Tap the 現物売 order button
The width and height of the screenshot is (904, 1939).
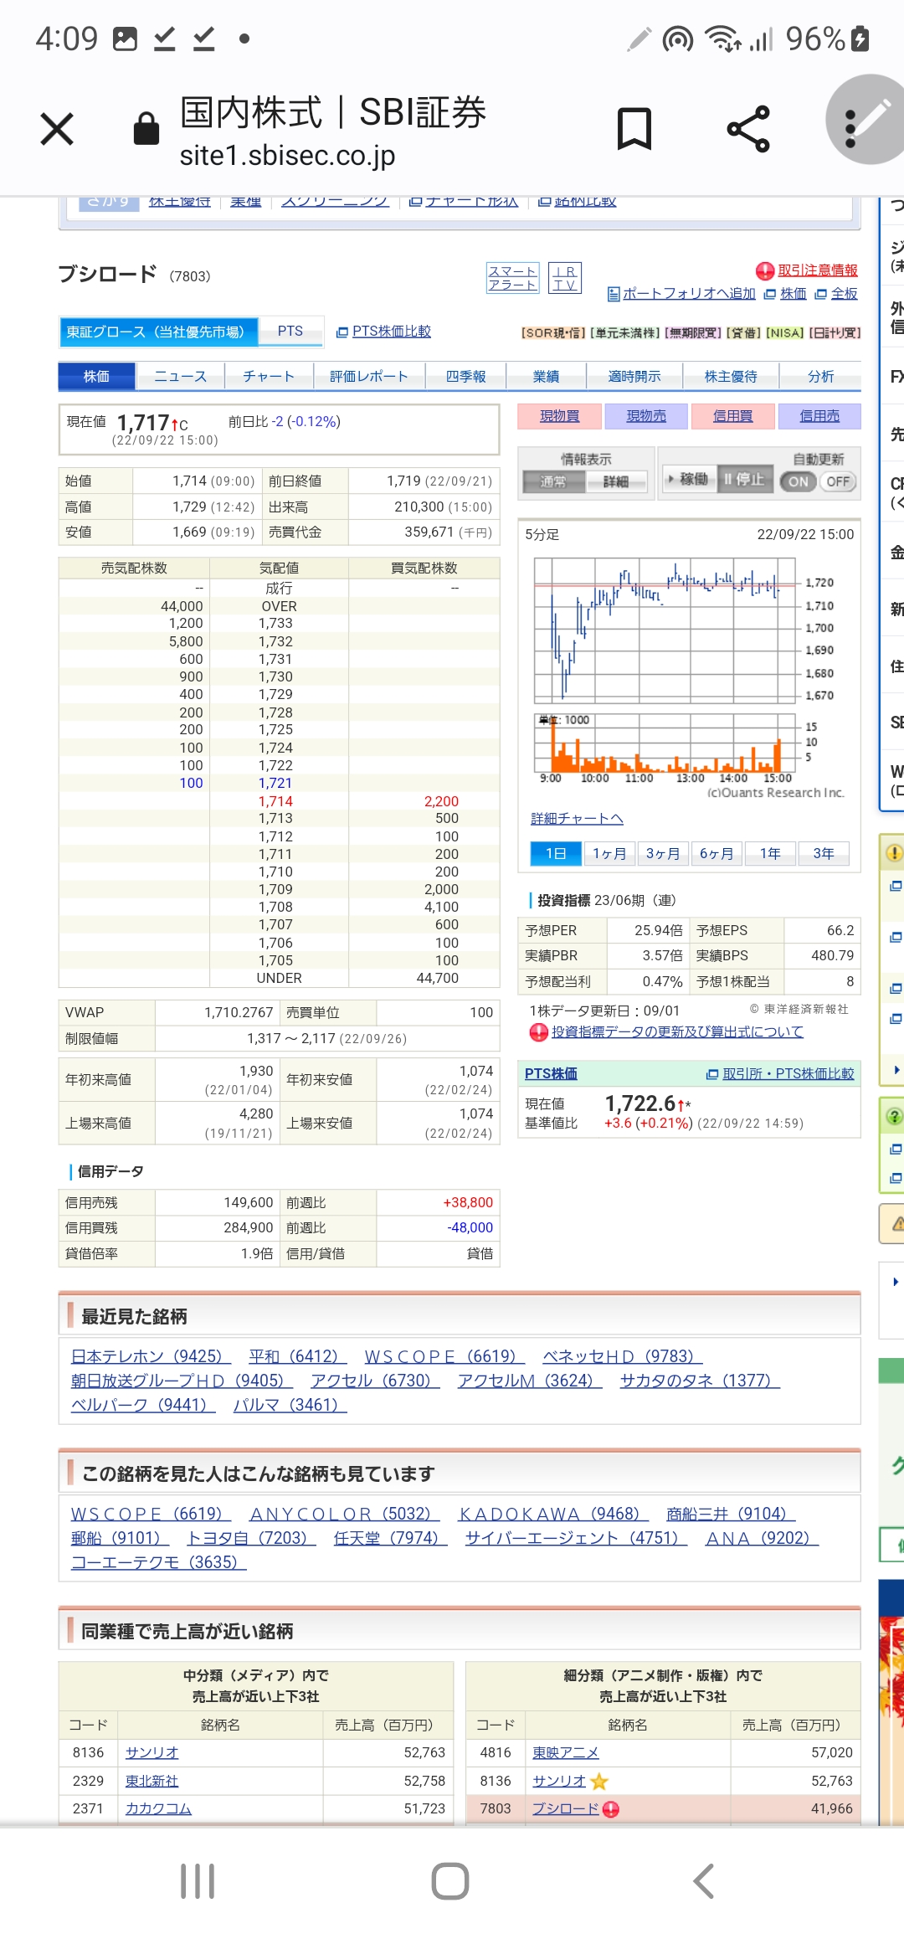(646, 416)
